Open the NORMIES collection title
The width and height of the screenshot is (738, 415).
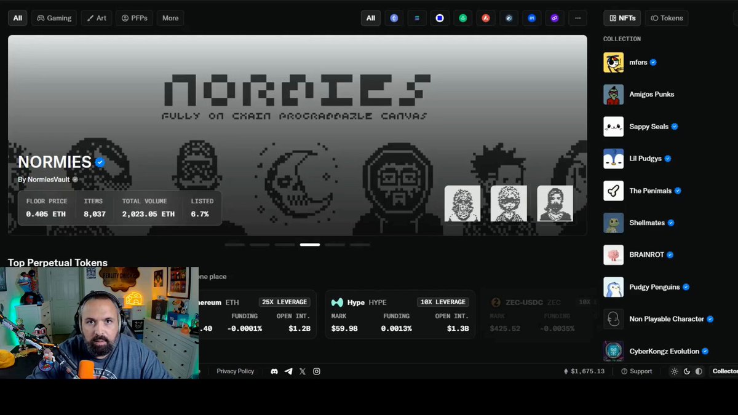[55, 162]
